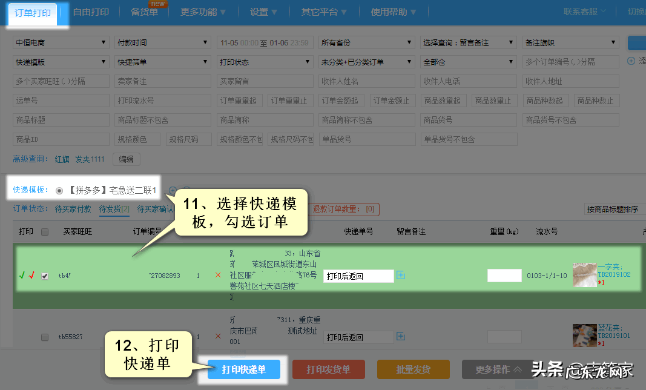Screen dimensions: 646x390
Task: Open the 所有省份 dropdown
Action: point(366,42)
